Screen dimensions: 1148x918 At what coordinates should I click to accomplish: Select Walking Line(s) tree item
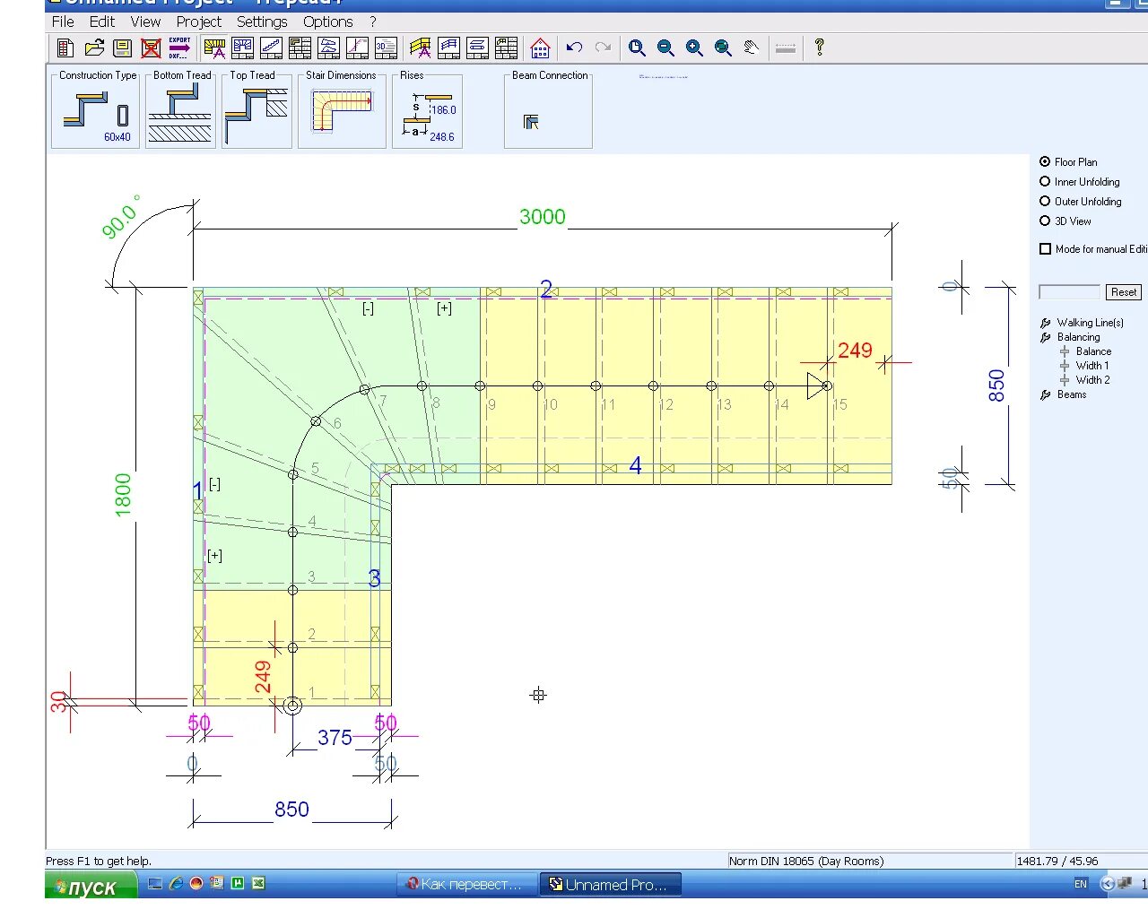pyautogui.click(x=1090, y=323)
